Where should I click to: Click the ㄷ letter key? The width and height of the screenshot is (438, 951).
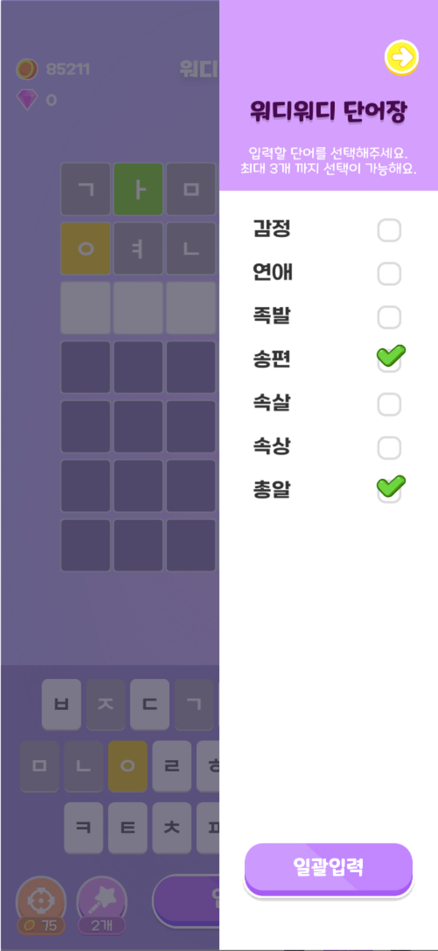coord(149,704)
